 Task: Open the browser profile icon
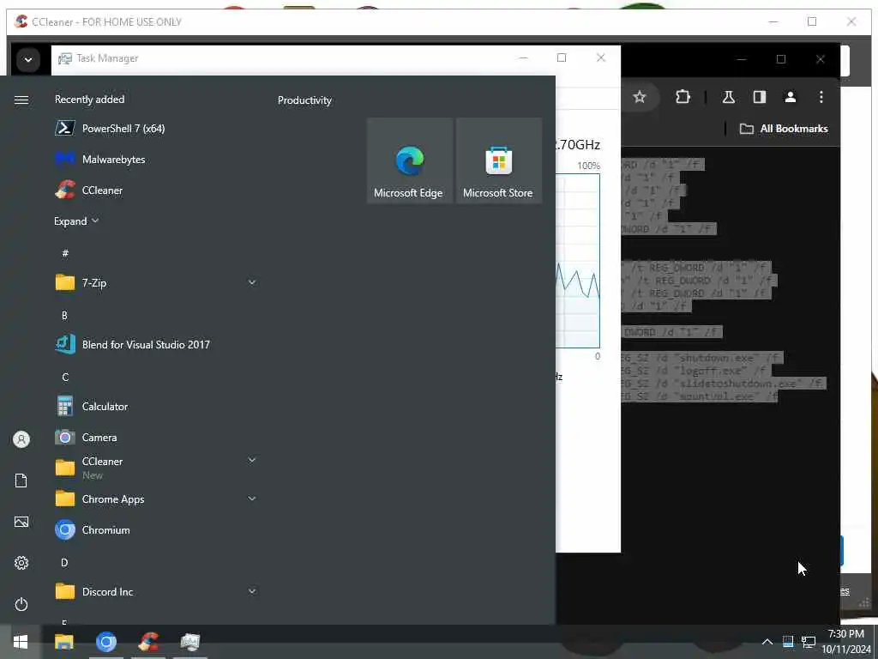tap(790, 97)
